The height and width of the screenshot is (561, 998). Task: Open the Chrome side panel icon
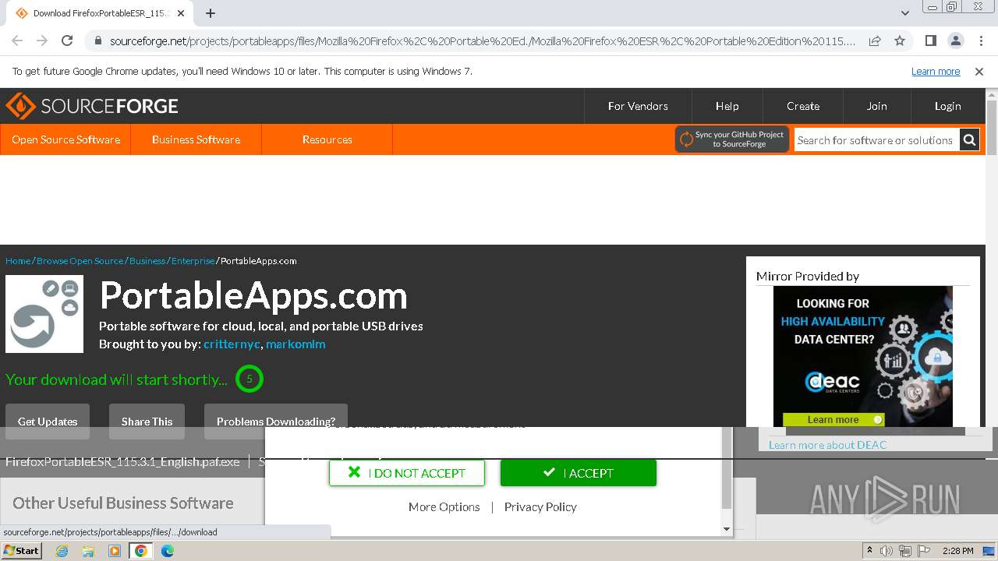coord(931,41)
